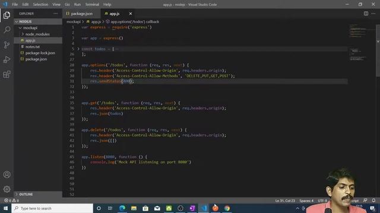Open the Go menu
The image size is (380, 213).
67,4
